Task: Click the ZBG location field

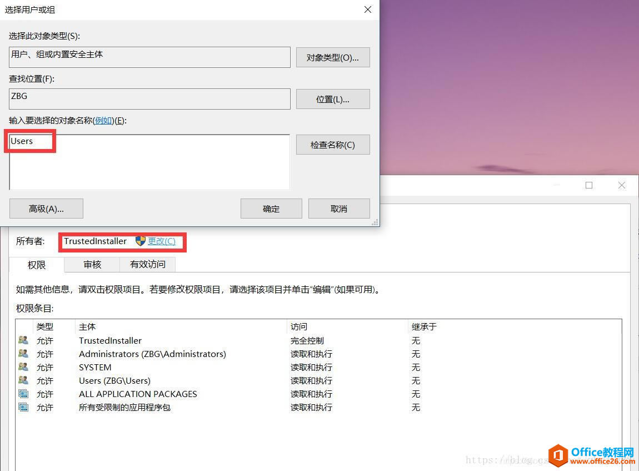Action: click(149, 98)
